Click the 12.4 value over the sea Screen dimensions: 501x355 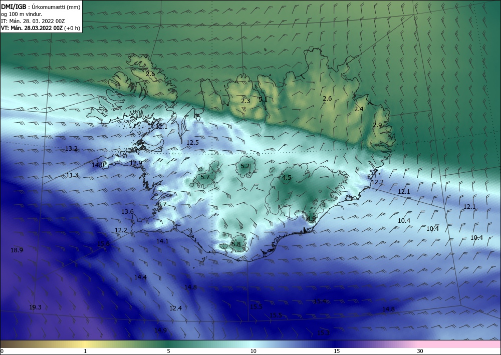tap(176, 308)
